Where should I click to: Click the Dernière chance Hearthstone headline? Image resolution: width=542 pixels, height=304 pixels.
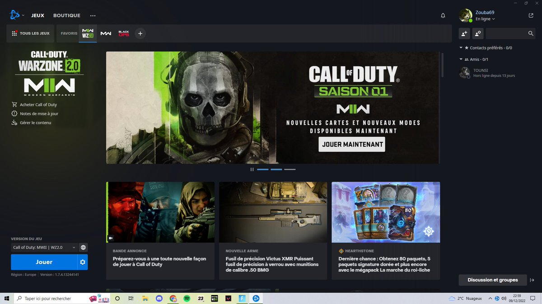pos(384,264)
